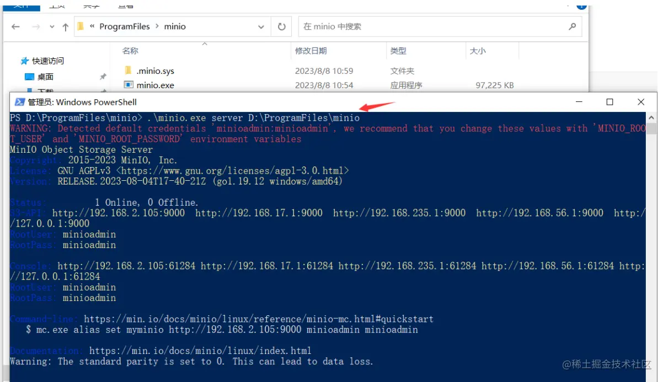The width and height of the screenshot is (663, 382).
Task: Click the docs/minio/linux/index.html documentation URL
Action: pos(200,351)
